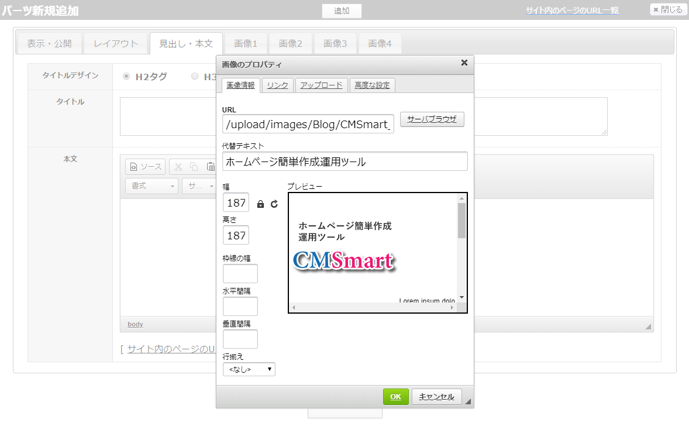Open the 行揃え alignment dropdown

point(249,369)
